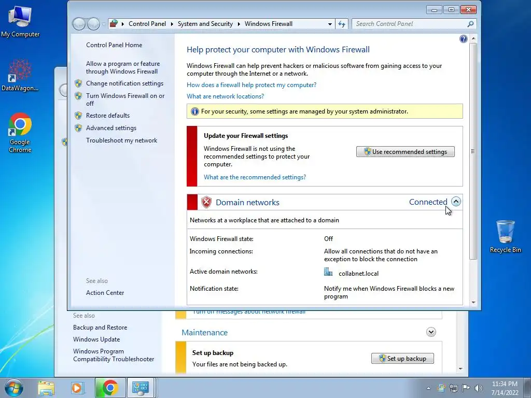Open the Windows Firewall help icon
531x398 pixels.
tap(463, 39)
